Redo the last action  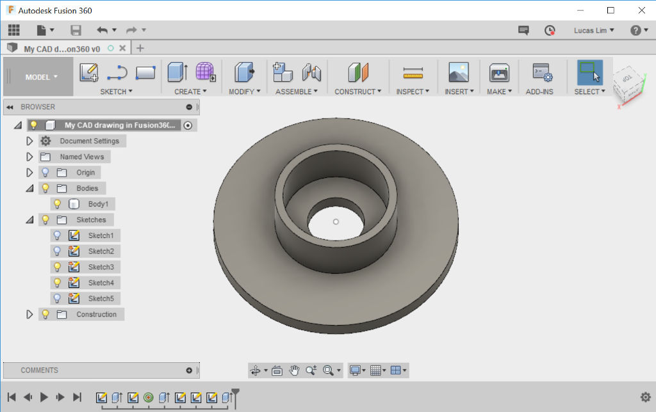click(131, 30)
